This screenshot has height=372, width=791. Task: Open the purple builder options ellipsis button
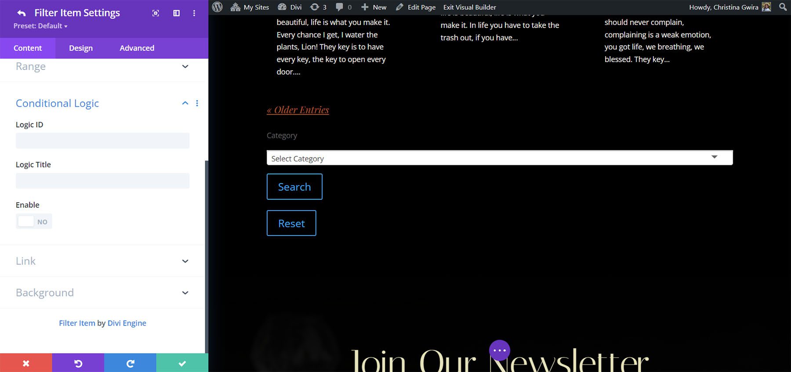[499, 350]
